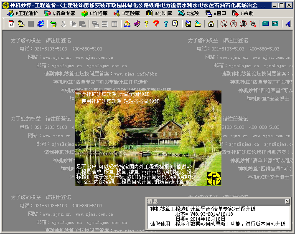Maximize the 神机妙算 application window
Screen dimensions: 295x234
(282, 5)
